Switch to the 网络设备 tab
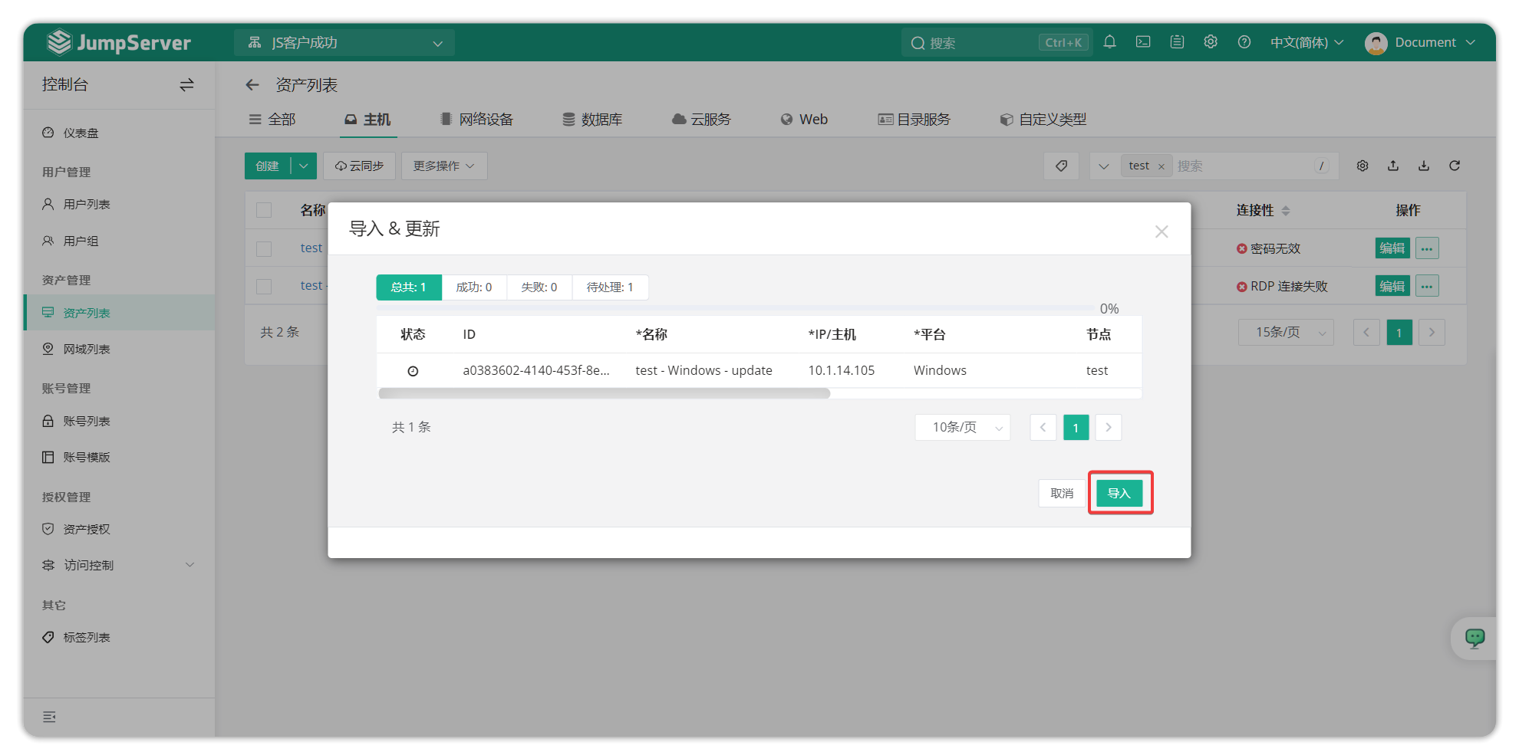This screenshot has width=1519, height=752. (477, 120)
